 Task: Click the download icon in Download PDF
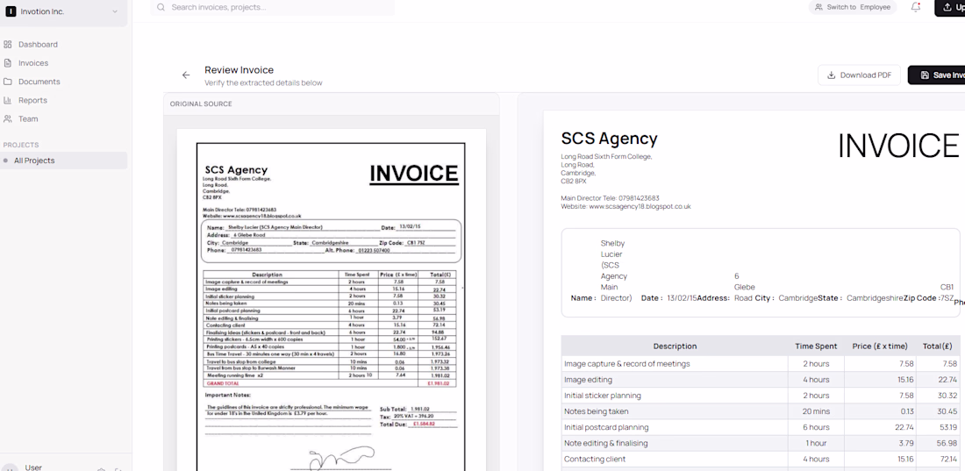[x=831, y=75]
